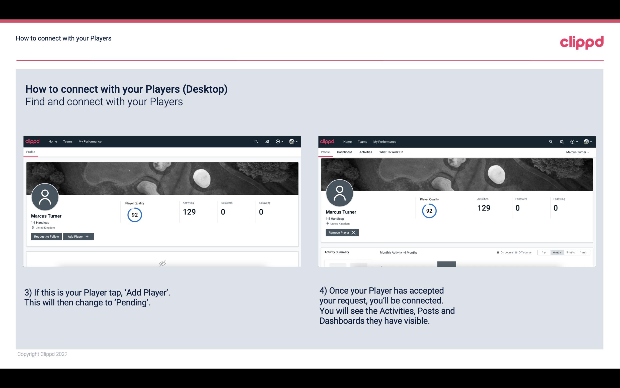
Task: Toggle the 6 months activity view
Action: pyautogui.click(x=557, y=252)
